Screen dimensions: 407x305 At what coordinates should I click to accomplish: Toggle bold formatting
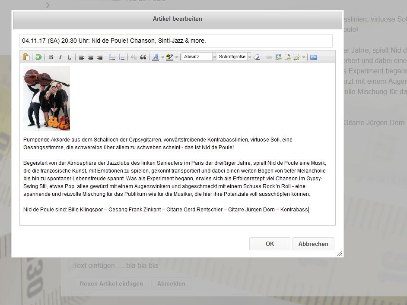click(51, 57)
